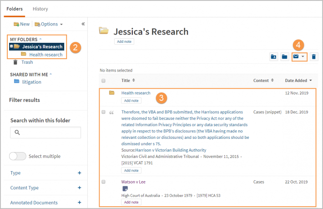Image resolution: width=323 pixels, height=209 pixels.
Task: Click the large folder icon beside Jessica's Research title
Action: [x=104, y=31]
